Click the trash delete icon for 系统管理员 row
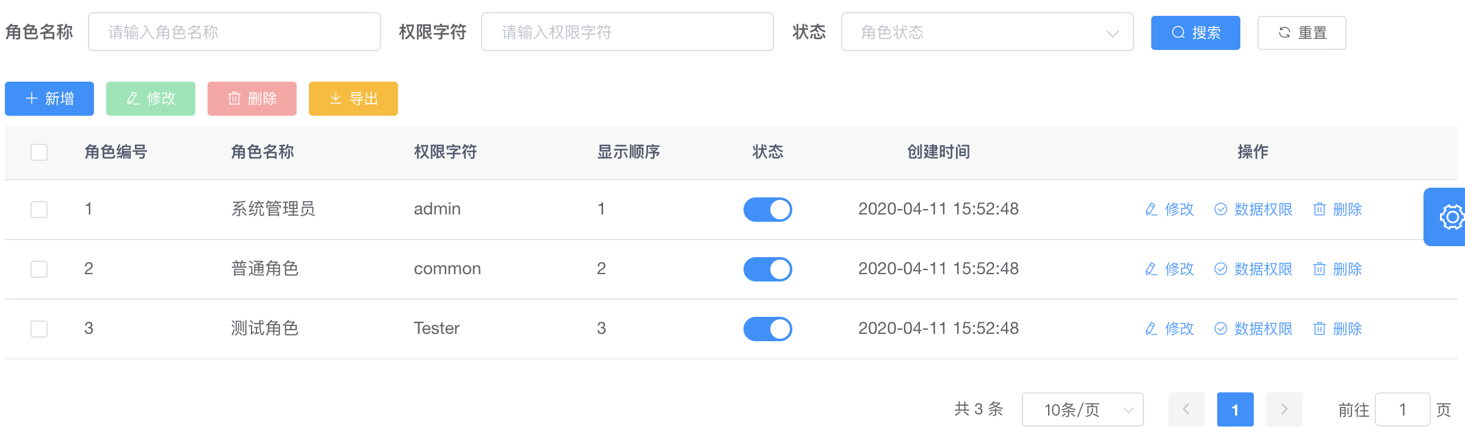This screenshot has width=1465, height=446. [x=1319, y=210]
